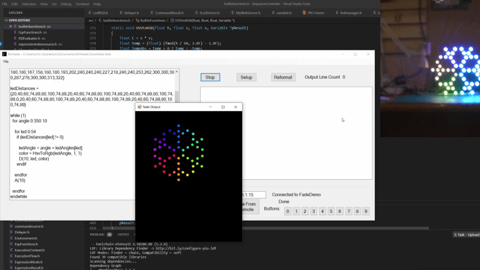Maximize the Fade Output window
Image resolution: width=480 pixels, height=270 pixels.
pyautogui.click(x=223, y=107)
